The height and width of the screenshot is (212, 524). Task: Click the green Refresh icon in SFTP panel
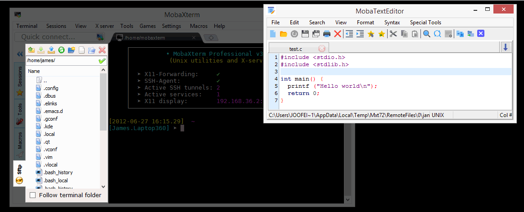pyautogui.click(x=61, y=50)
